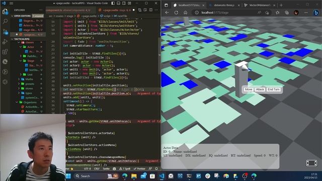Toggle secondary side bar layout icon
This screenshot has width=322, height=181.
click(124, 4)
